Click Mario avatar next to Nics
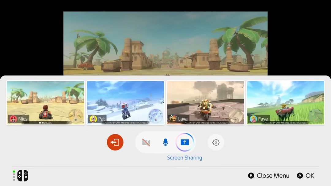The width and height of the screenshot is (331, 186). click(x=13, y=119)
